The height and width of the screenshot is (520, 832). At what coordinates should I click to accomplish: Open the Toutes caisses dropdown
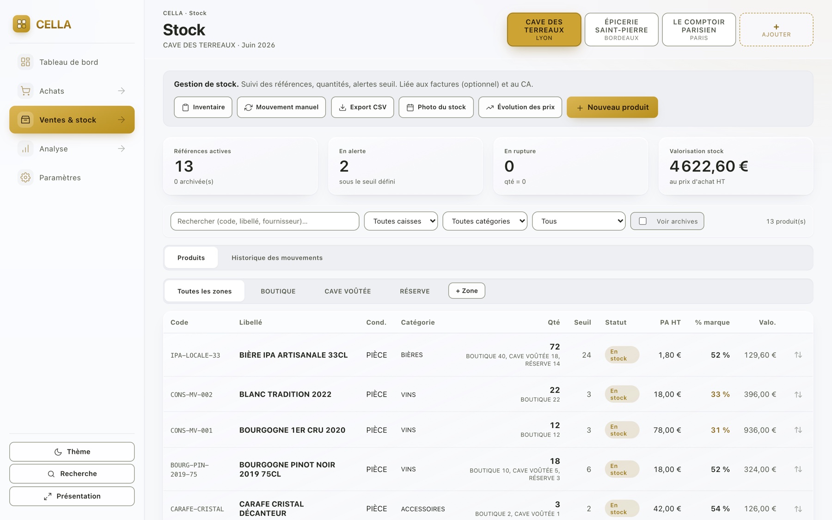(401, 221)
